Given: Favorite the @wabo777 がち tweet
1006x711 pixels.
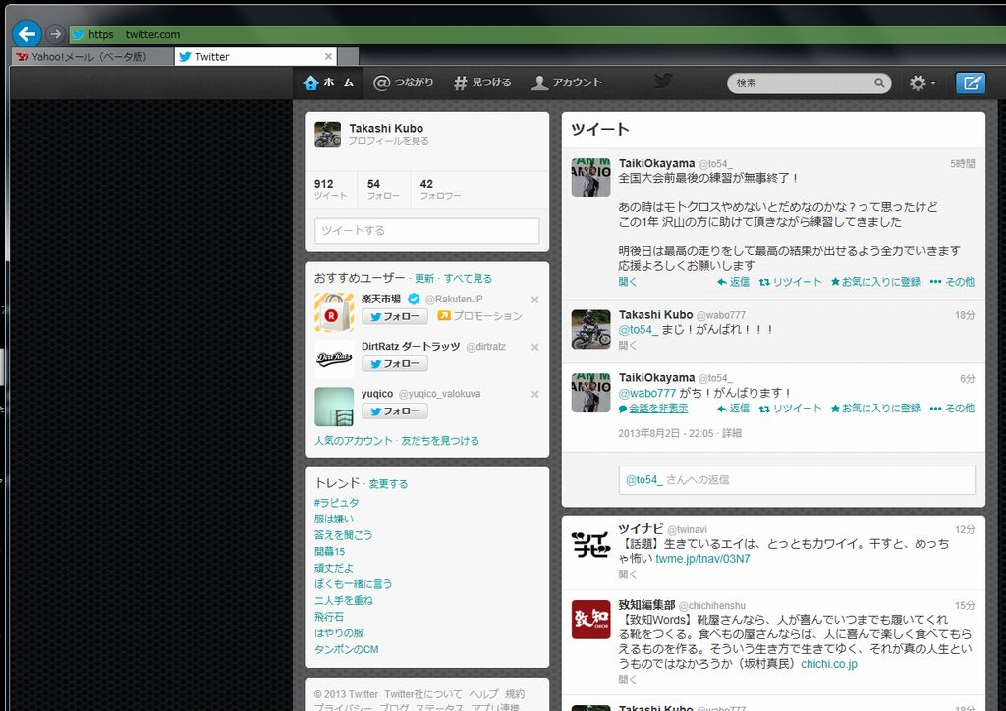Looking at the screenshot, I should click(875, 409).
